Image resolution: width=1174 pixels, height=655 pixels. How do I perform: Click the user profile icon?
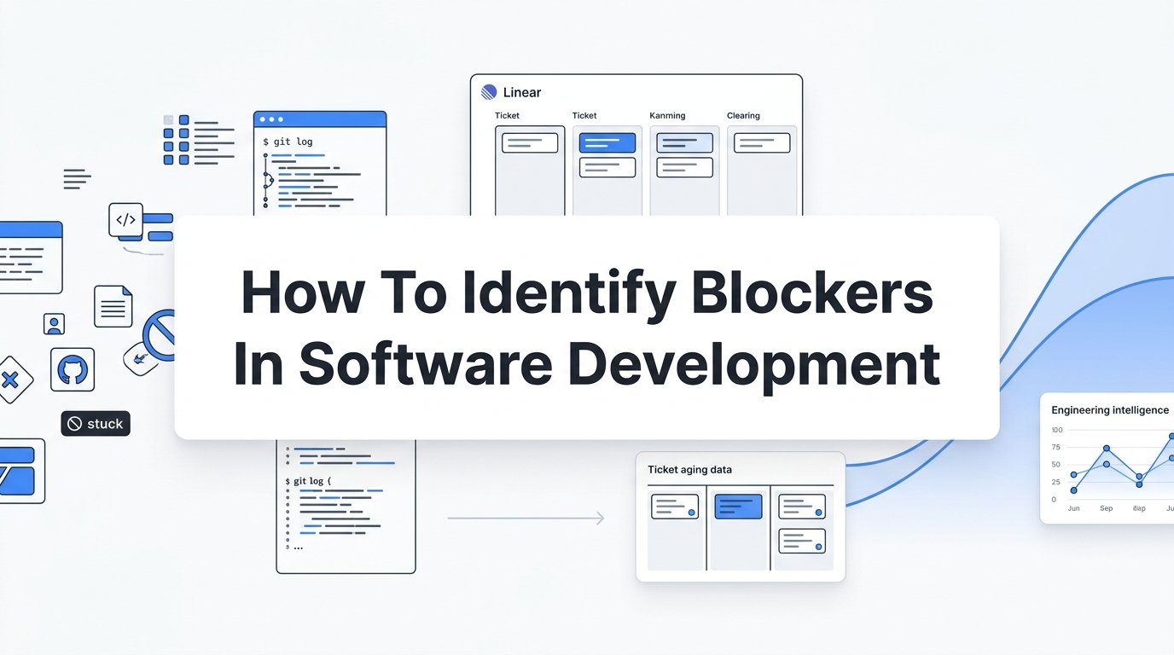pos(54,324)
